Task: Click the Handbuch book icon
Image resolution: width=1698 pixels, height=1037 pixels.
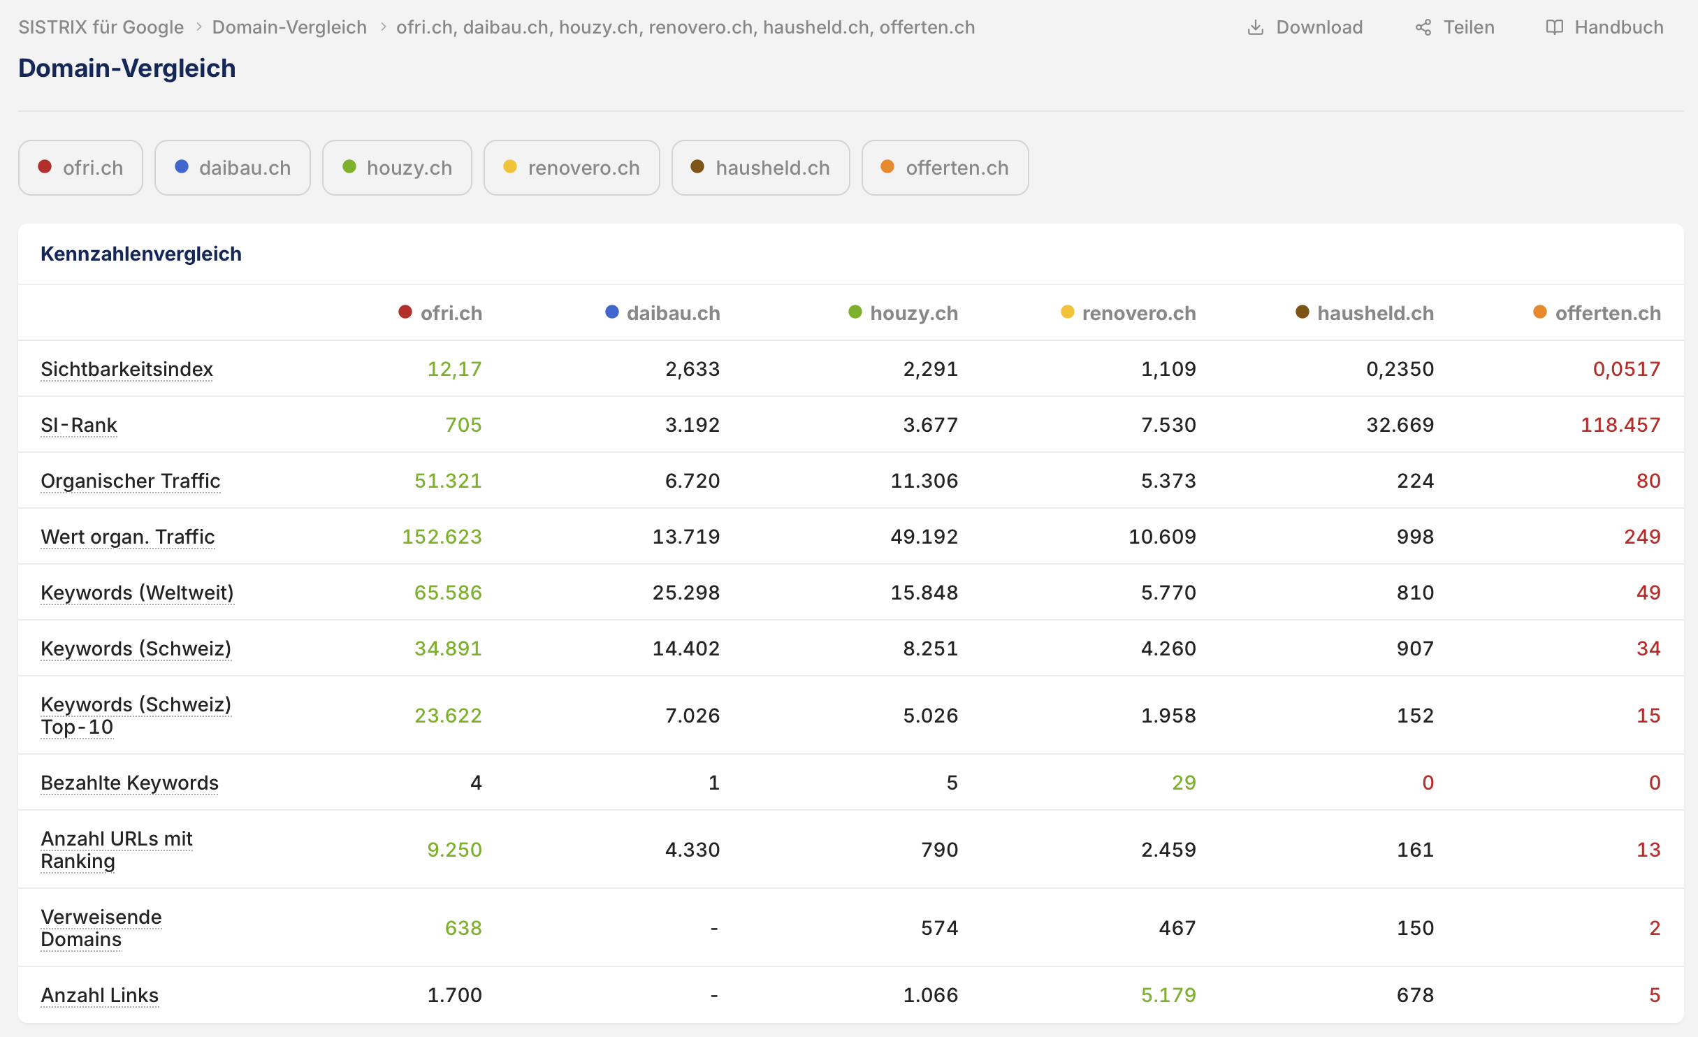Action: 1554,27
